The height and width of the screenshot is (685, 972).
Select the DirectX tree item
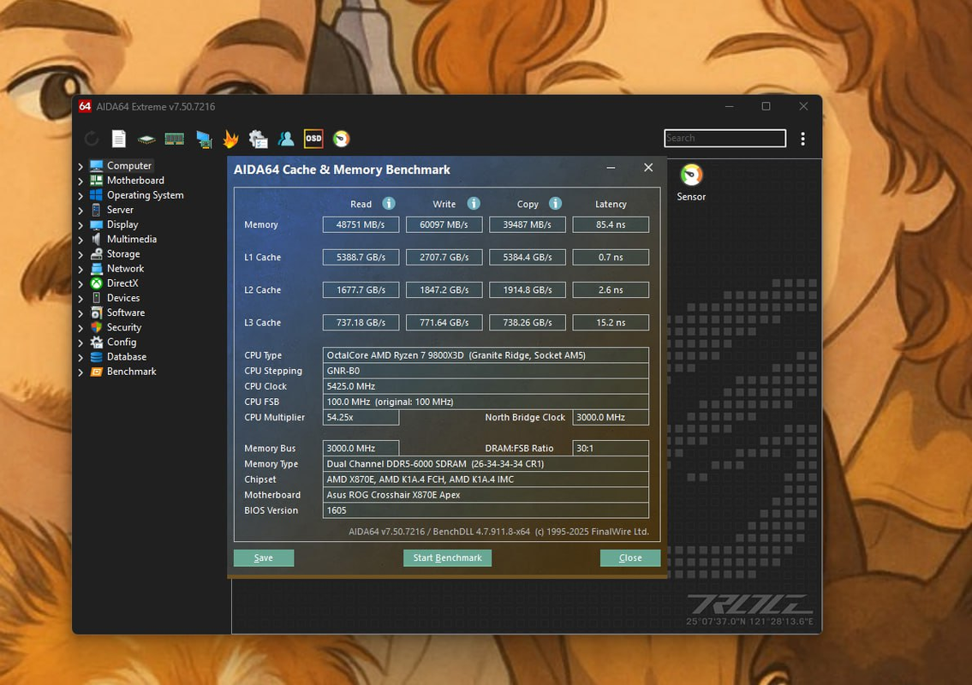122,283
